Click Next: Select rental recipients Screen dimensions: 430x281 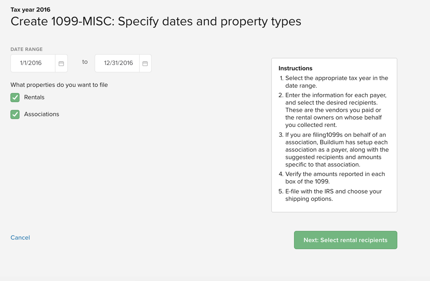(x=345, y=240)
